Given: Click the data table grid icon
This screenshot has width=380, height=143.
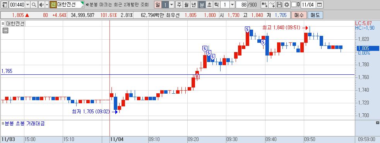Looking at the screenshot, I should [x=5, y=30].
